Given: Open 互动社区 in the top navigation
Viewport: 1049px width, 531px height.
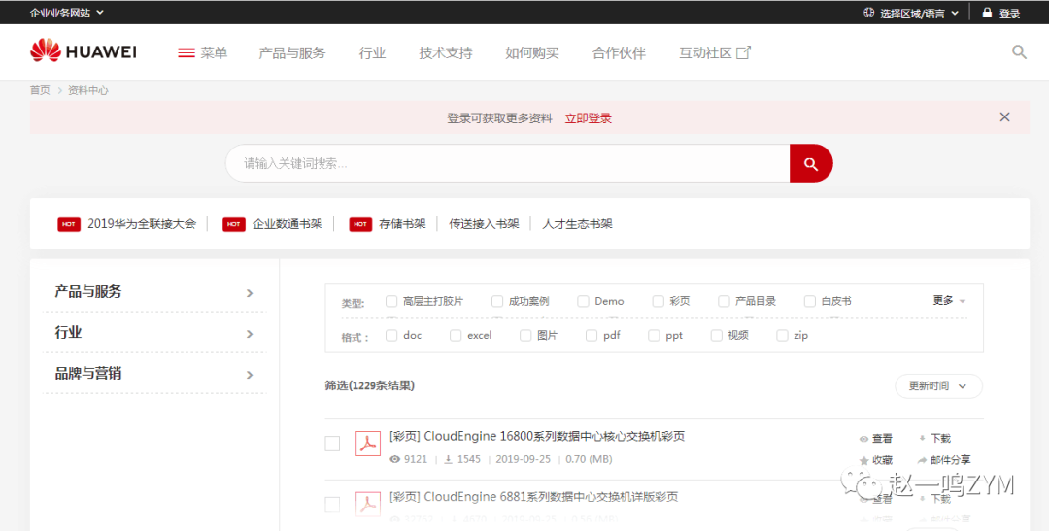Looking at the screenshot, I should point(705,52).
